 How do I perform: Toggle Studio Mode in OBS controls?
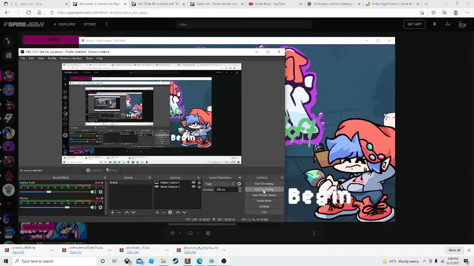point(264,201)
